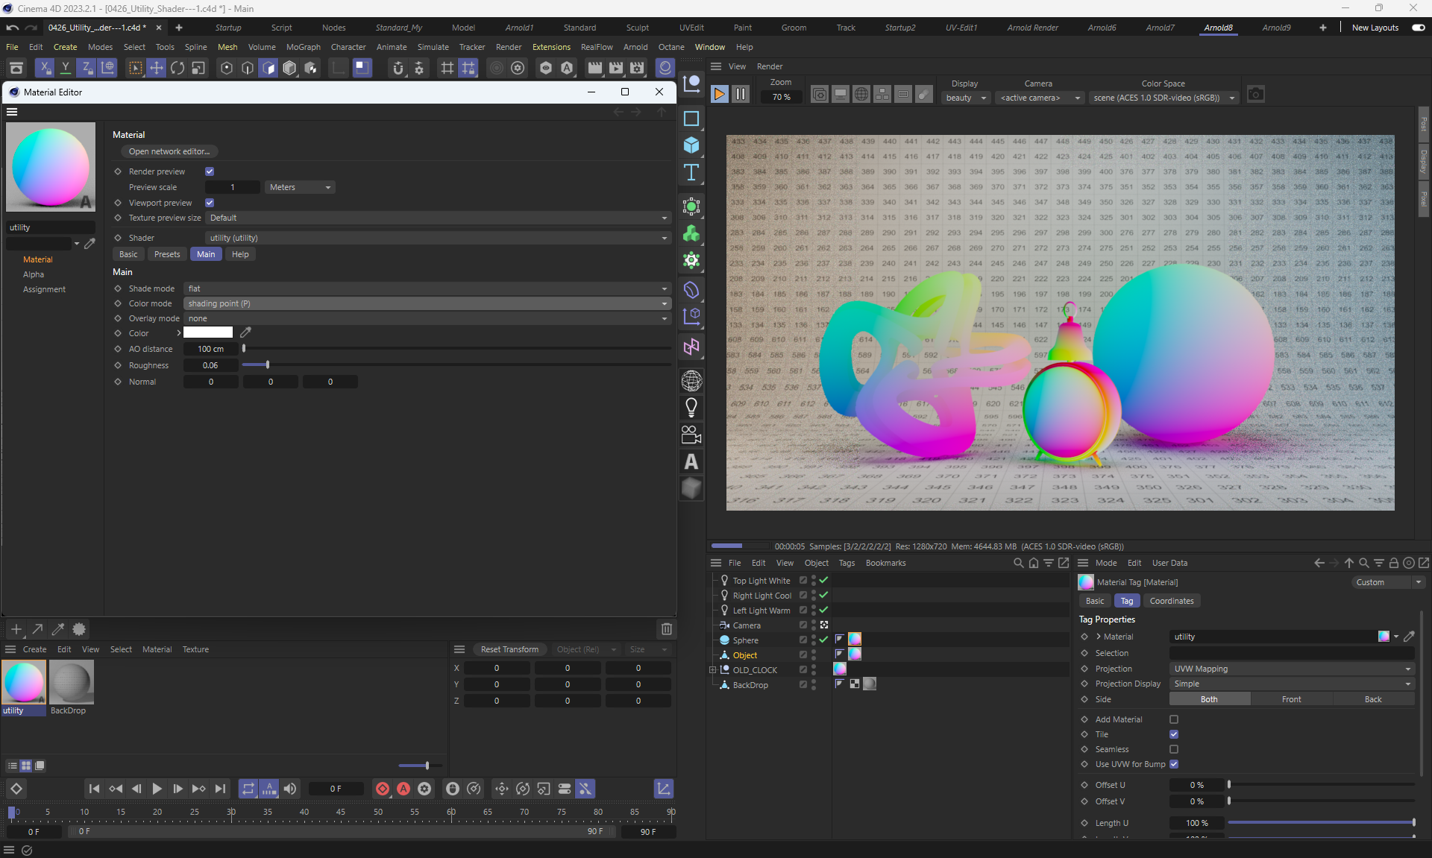Open the MoGraph menu
The image size is (1432, 858).
[303, 47]
